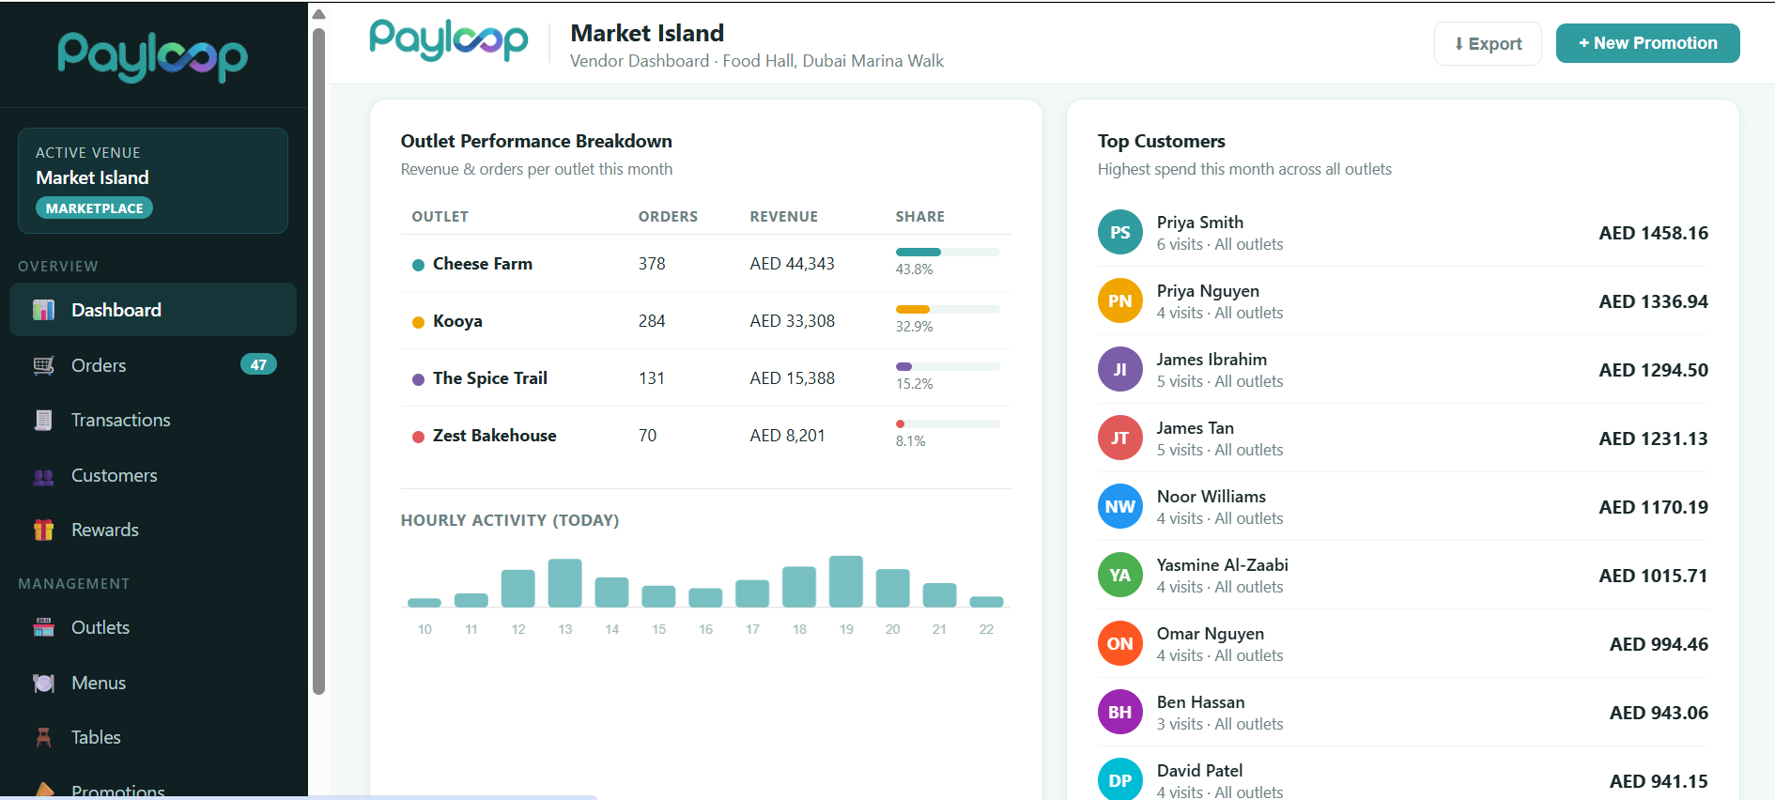
Task: Open the Tables management page
Action: (x=153, y=737)
